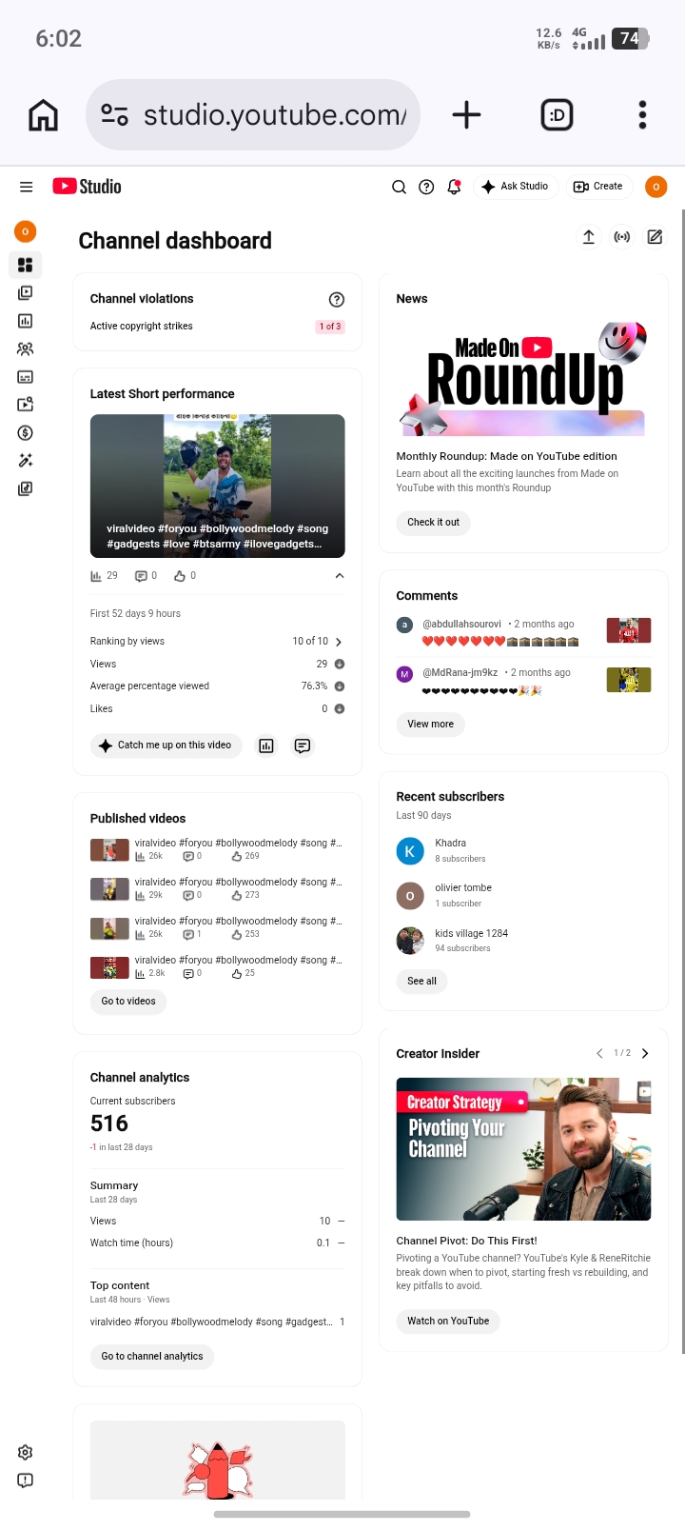Viewport: 685px width, 1531px height.
Task: Open the help question mark in the header
Action: point(426,187)
